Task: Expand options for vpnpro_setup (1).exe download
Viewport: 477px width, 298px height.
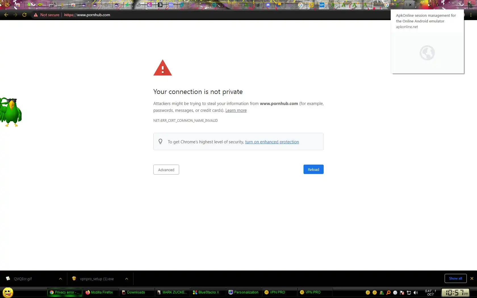Action: point(127,279)
